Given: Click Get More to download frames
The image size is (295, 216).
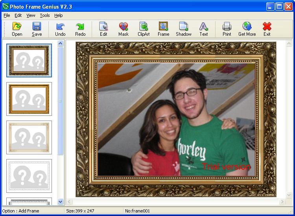Looking at the screenshot, I should [247, 29].
